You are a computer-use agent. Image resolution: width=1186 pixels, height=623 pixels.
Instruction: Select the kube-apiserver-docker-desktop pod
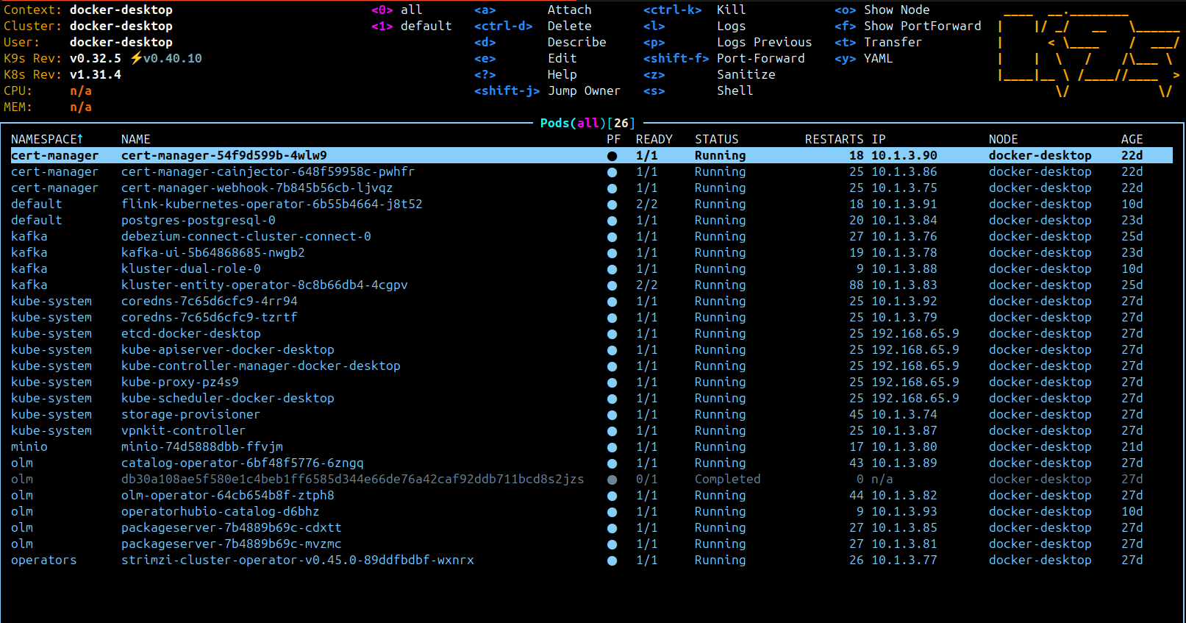[227, 350]
